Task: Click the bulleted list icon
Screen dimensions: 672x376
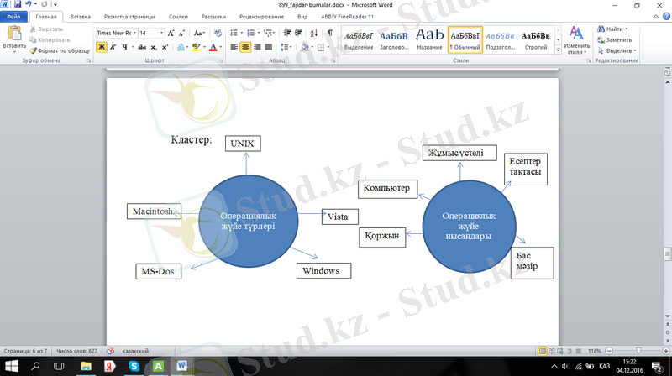Action: [x=234, y=33]
